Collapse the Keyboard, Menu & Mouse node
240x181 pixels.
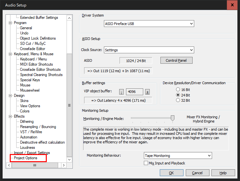coord(10,54)
